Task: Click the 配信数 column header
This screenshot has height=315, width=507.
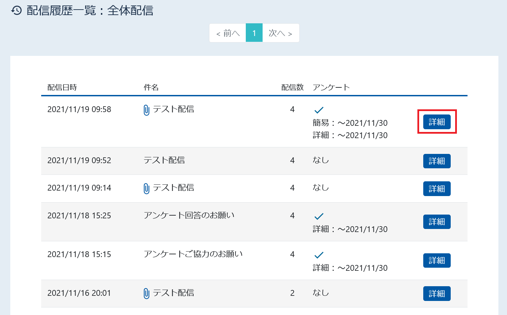Action: pos(292,87)
